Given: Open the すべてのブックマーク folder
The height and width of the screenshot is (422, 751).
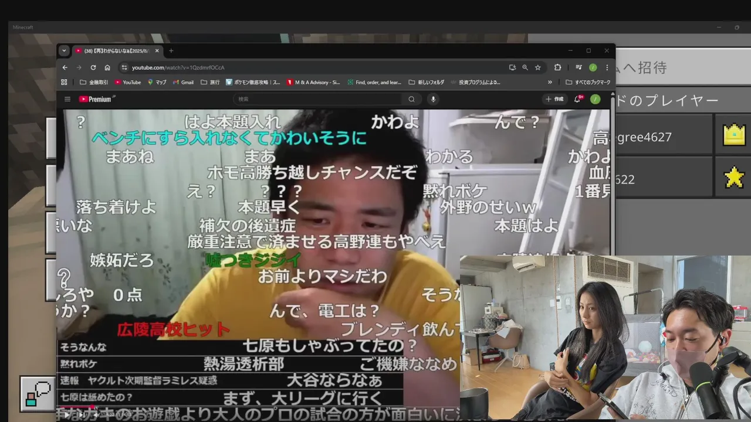Looking at the screenshot, I should point(588,82).
